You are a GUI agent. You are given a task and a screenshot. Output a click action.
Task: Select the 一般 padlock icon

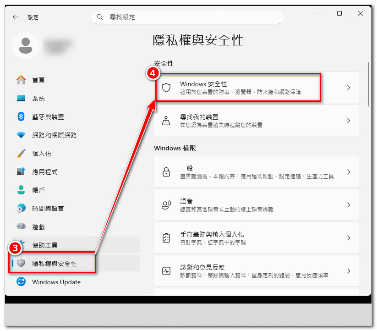point(166,172)
